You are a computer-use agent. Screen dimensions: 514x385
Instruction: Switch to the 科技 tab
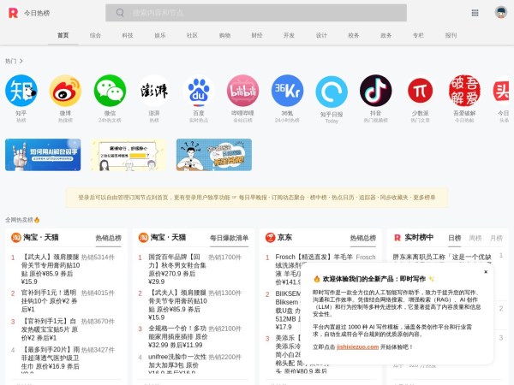[x=128, y=36]
